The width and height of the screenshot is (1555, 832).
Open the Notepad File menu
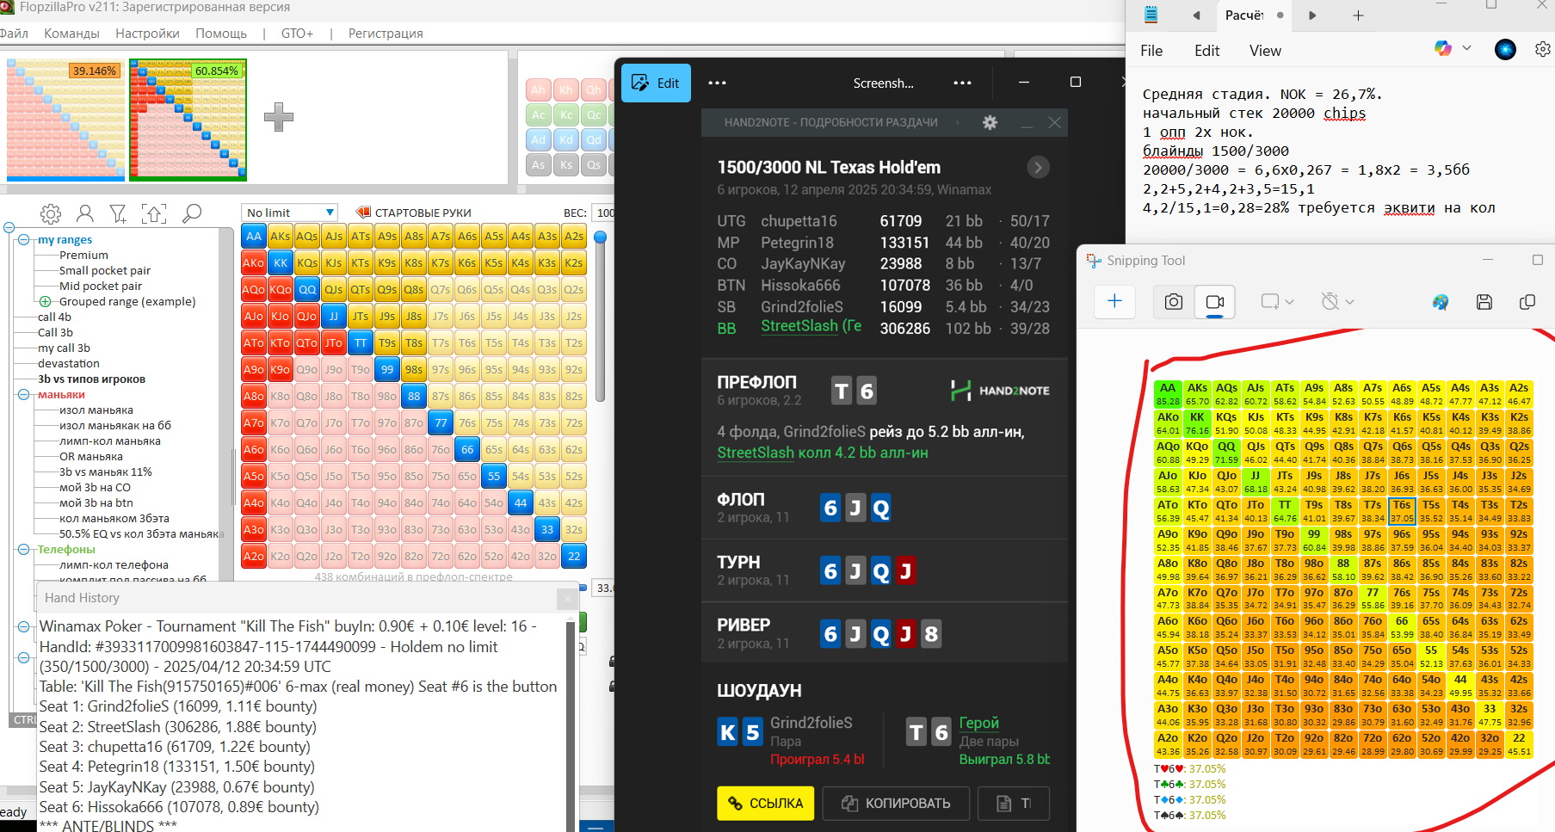coord(1151,51)
